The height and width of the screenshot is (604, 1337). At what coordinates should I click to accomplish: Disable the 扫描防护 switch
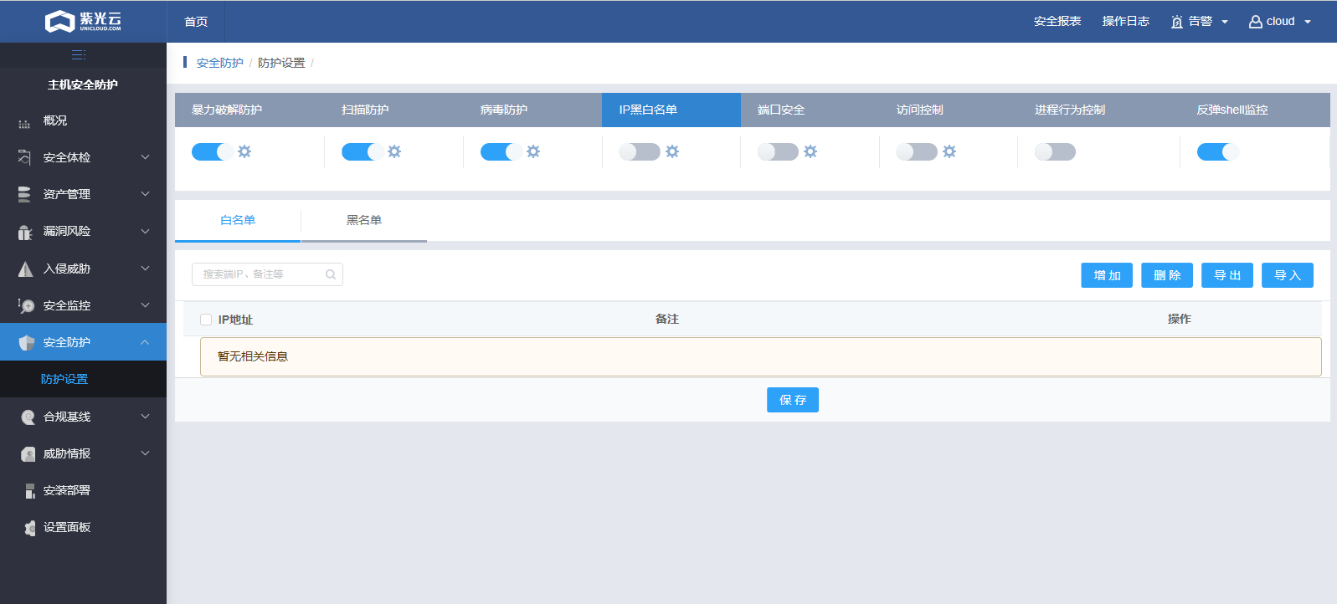[x=363, y=151]
